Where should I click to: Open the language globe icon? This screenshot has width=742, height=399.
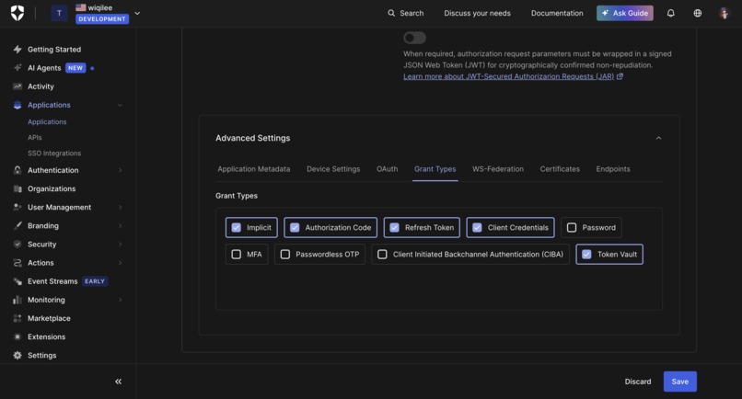[x=698, y=13]
